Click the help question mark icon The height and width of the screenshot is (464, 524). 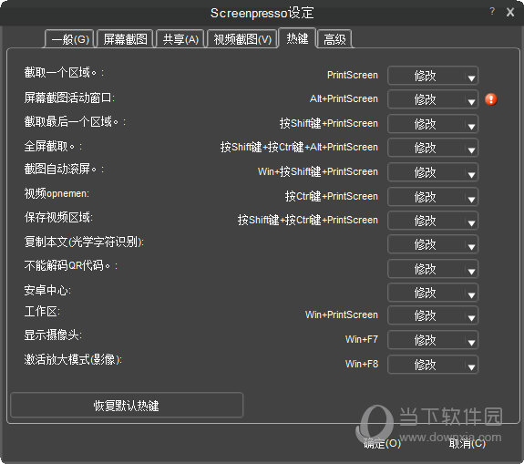point(492,11)
